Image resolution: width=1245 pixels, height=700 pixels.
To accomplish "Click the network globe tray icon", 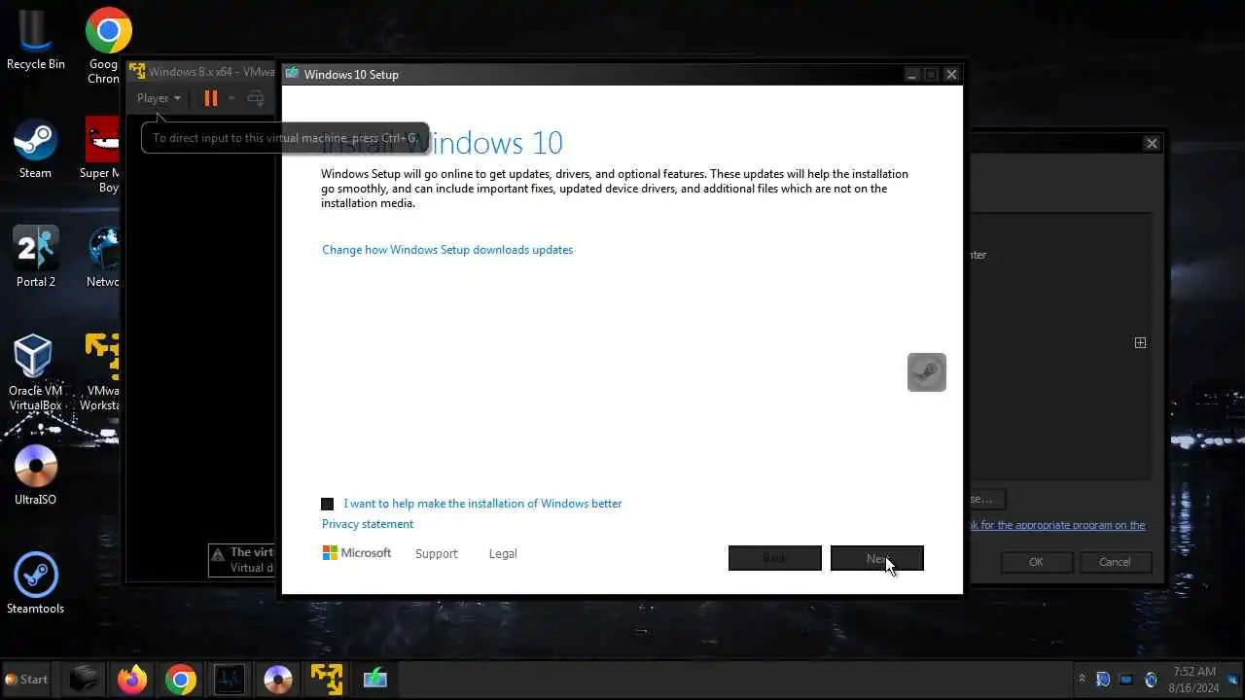I will 1151,680.
